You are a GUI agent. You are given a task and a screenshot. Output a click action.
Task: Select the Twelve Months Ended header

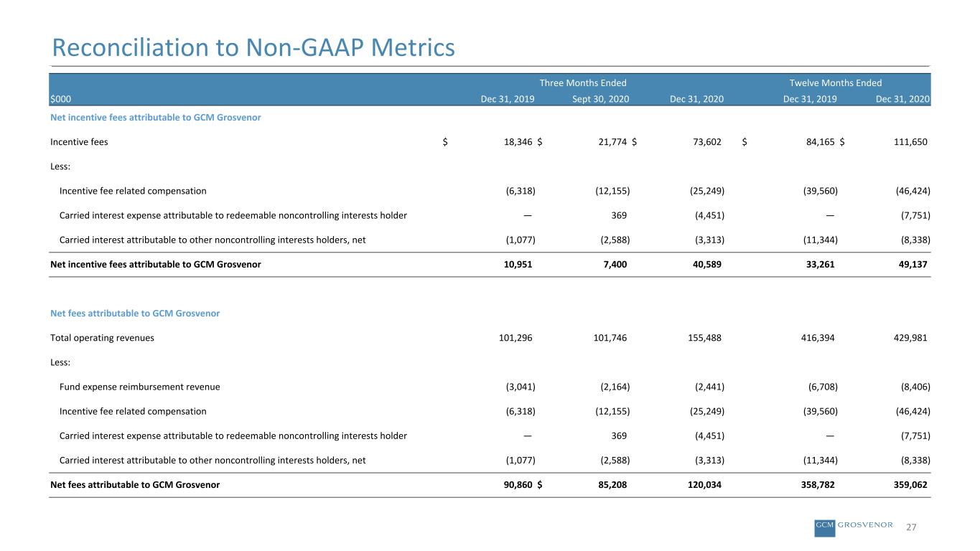(835, 83)
